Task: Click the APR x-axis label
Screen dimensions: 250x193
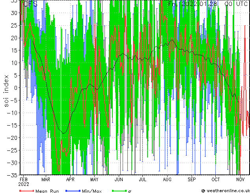Action: tap(70, 180)
